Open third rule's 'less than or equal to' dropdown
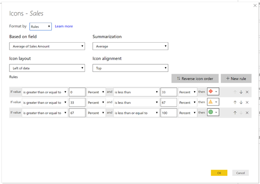The image size is (260, 184). click(136, 113)
